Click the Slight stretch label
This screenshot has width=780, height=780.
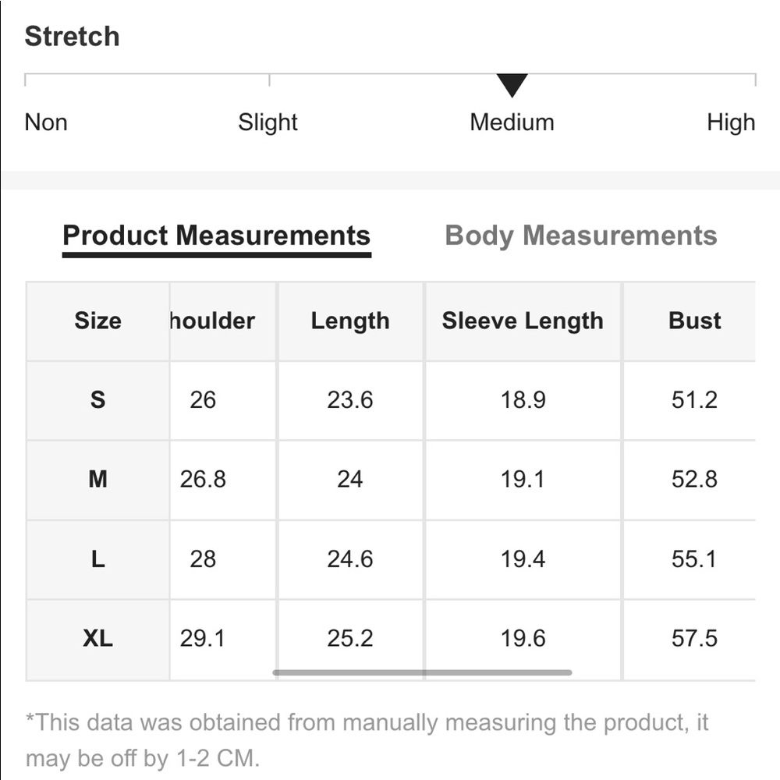click(268, 122)
